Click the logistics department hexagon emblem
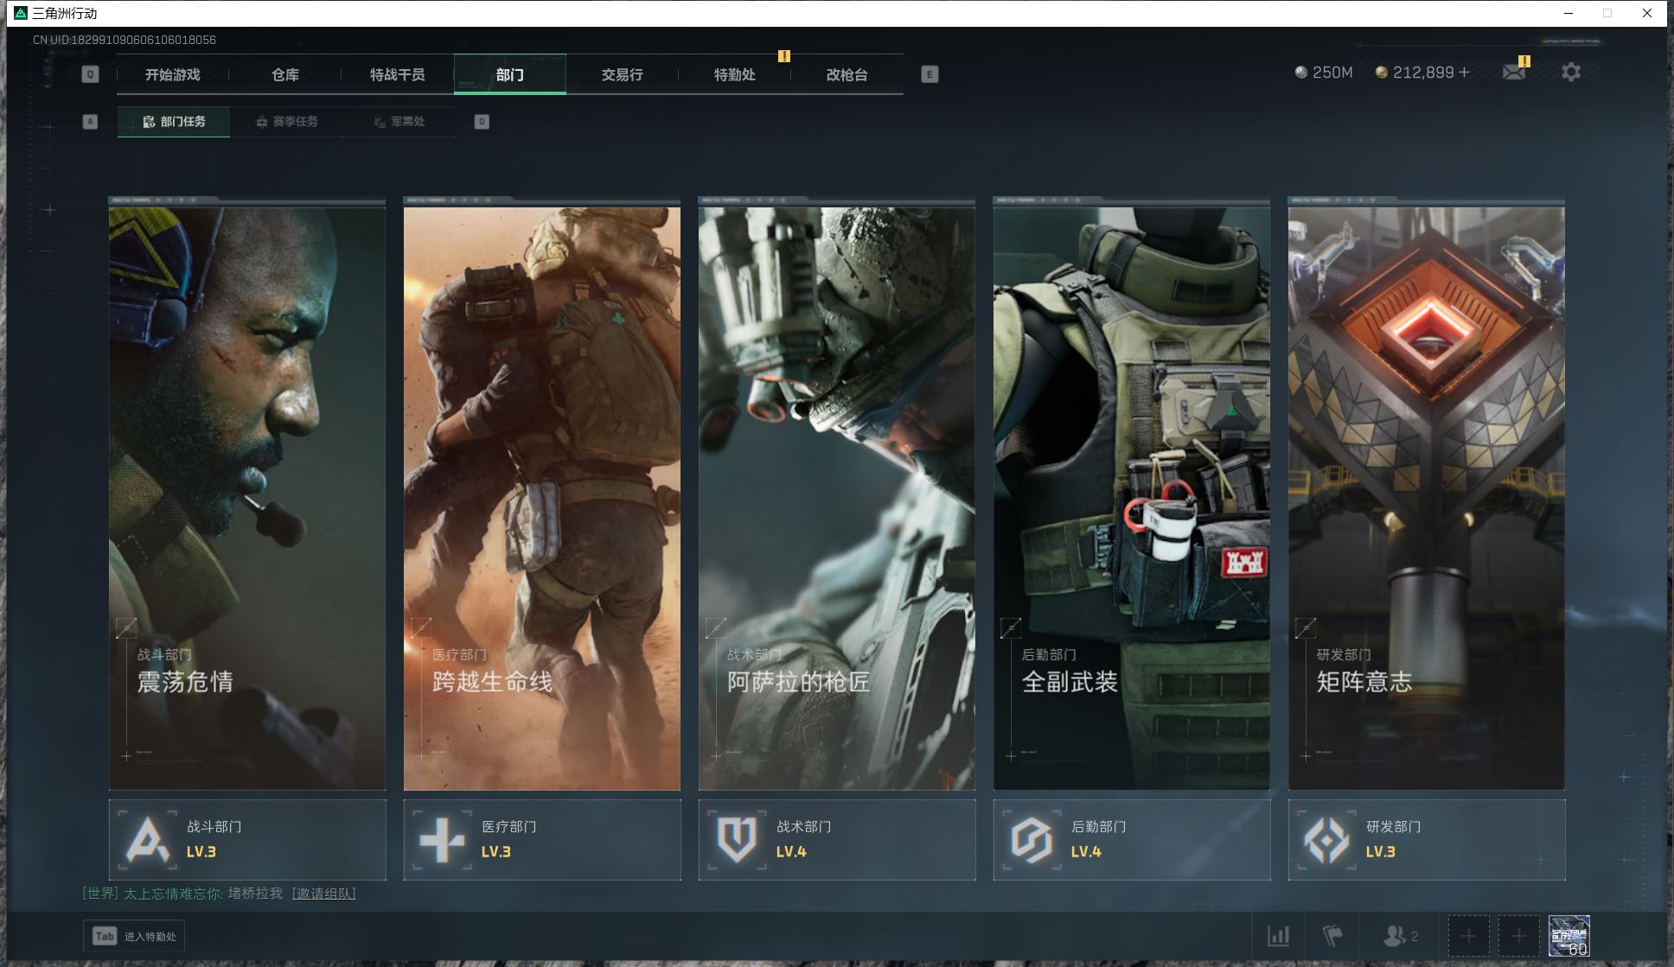Image resolution: width=1674 pixels, height=967 pixels. click(1032, 839)
